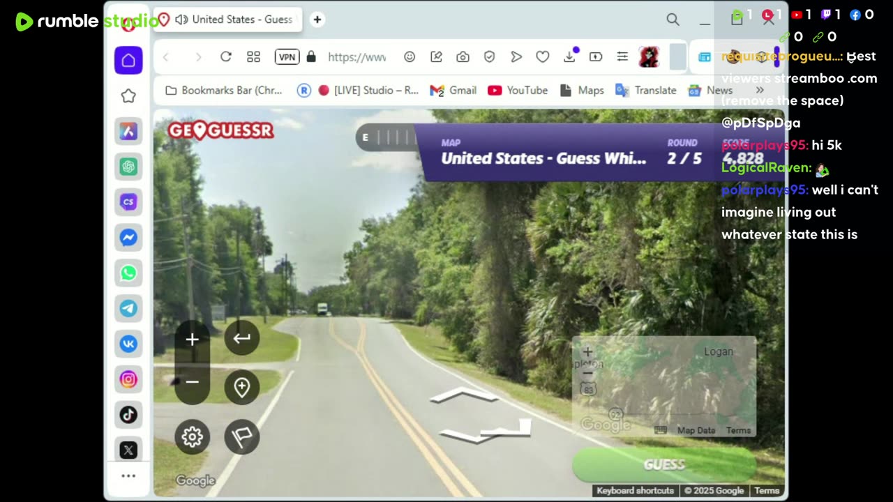This screenshot has width=893, height=502.
Task: Undo last move with return arrow button
Action: coord(241,338)
